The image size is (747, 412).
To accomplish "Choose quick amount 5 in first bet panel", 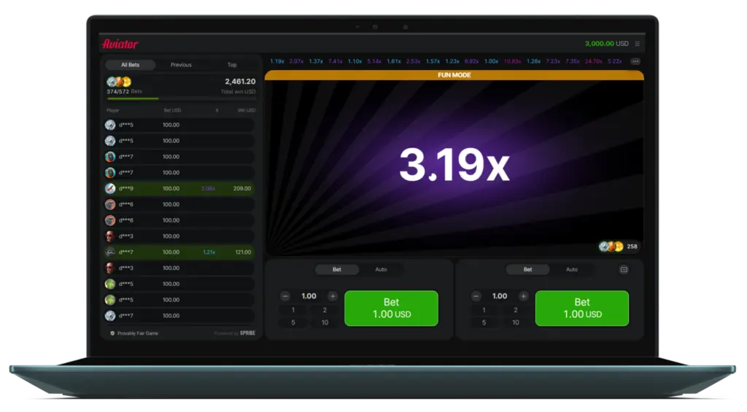I will pyautogui.click(x=293, y=322).
